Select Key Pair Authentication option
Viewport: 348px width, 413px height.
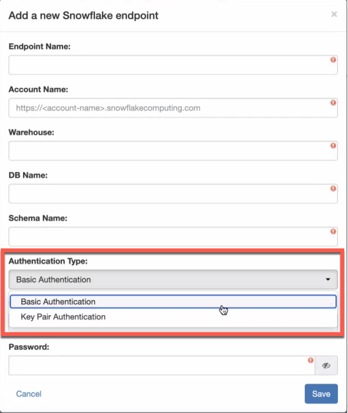coord(173,317)
